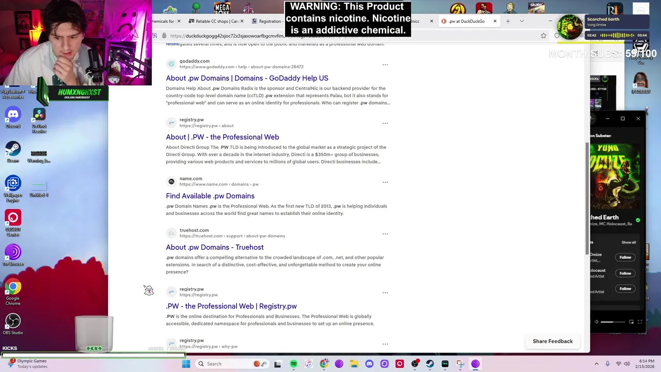Open more options for Professional Web Registry.pw result
Image resolution: width=661 pixels, height=372 pixels.
coord(385,293)
